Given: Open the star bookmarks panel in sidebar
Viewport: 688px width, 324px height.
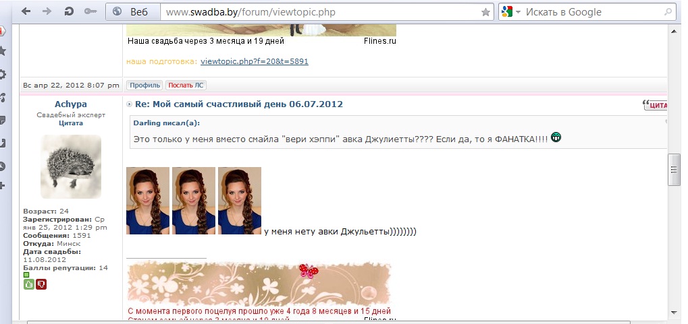Looking at the screenshot, I should click(3, 51).
